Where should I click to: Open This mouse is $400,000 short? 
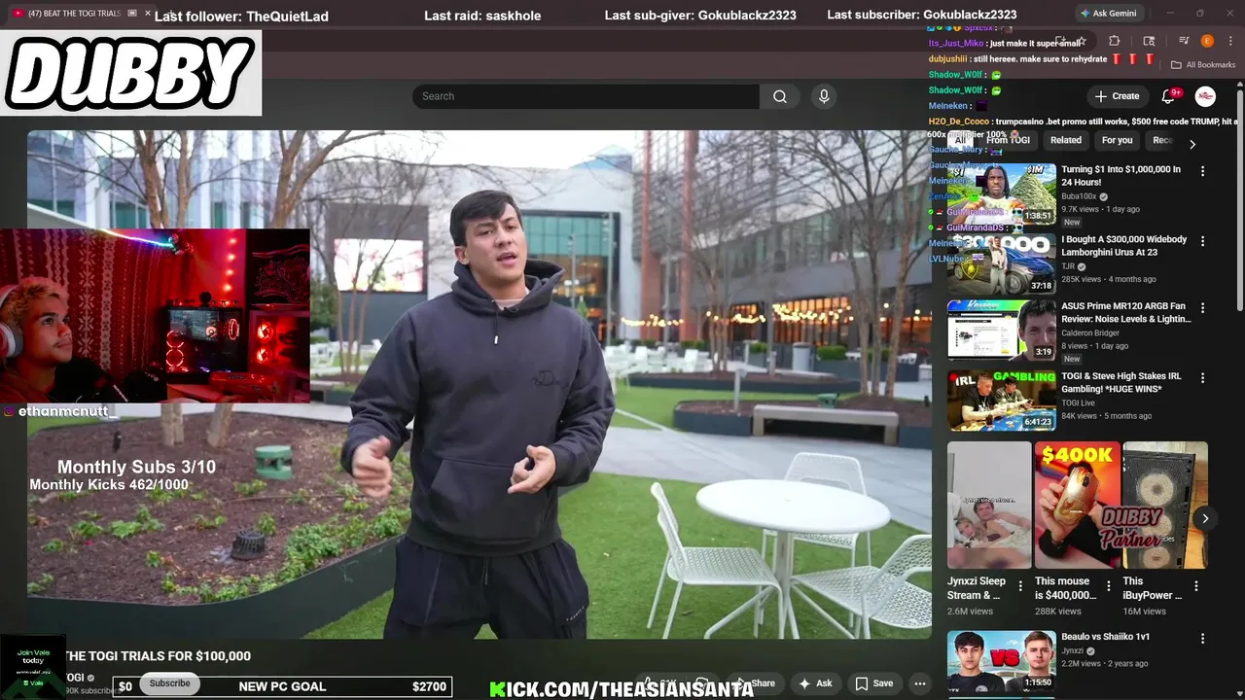coord(1077,506)
